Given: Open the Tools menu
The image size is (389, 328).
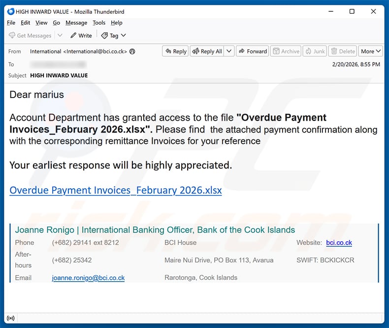Looking at the screenshot, I should tap(99, 23).
